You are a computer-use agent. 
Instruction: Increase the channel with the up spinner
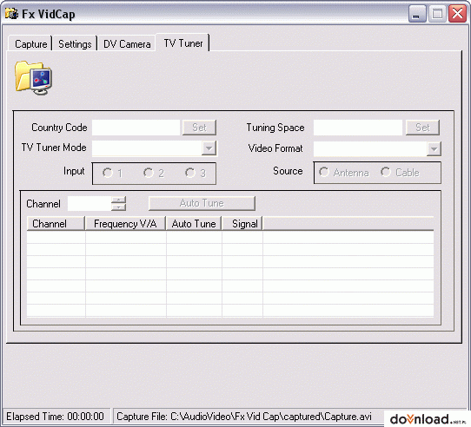tap(119, 200)
